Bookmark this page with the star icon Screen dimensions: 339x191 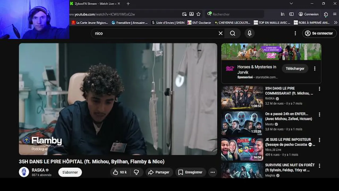(x=198, y=14)
